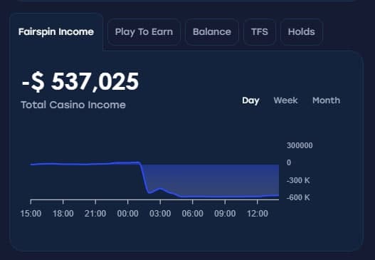Select the Fairspin Income tab
The image size is (375, 260).
tap(56, 32)
